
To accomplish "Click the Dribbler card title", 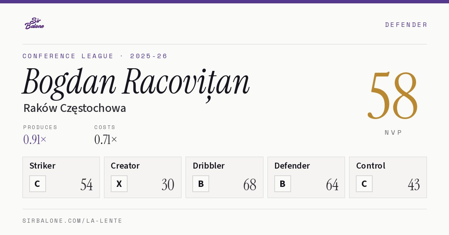I will 208,166.
